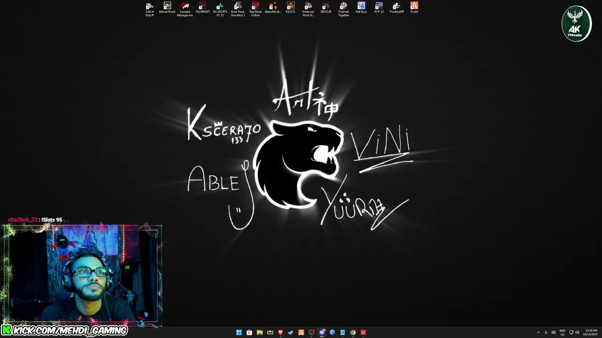Open the Windows Start menu

pos(239,332)
